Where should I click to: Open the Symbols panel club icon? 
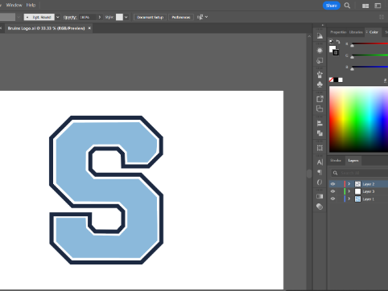(320, 84)
